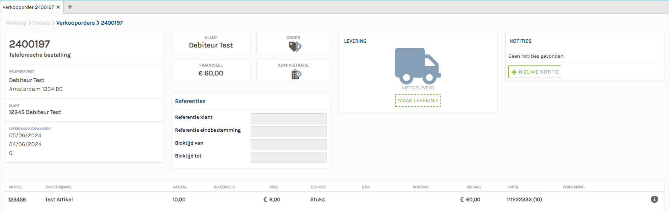Click the Bloktijd tot field
This screenshot has width=669, height=213.
pos(288,157)
